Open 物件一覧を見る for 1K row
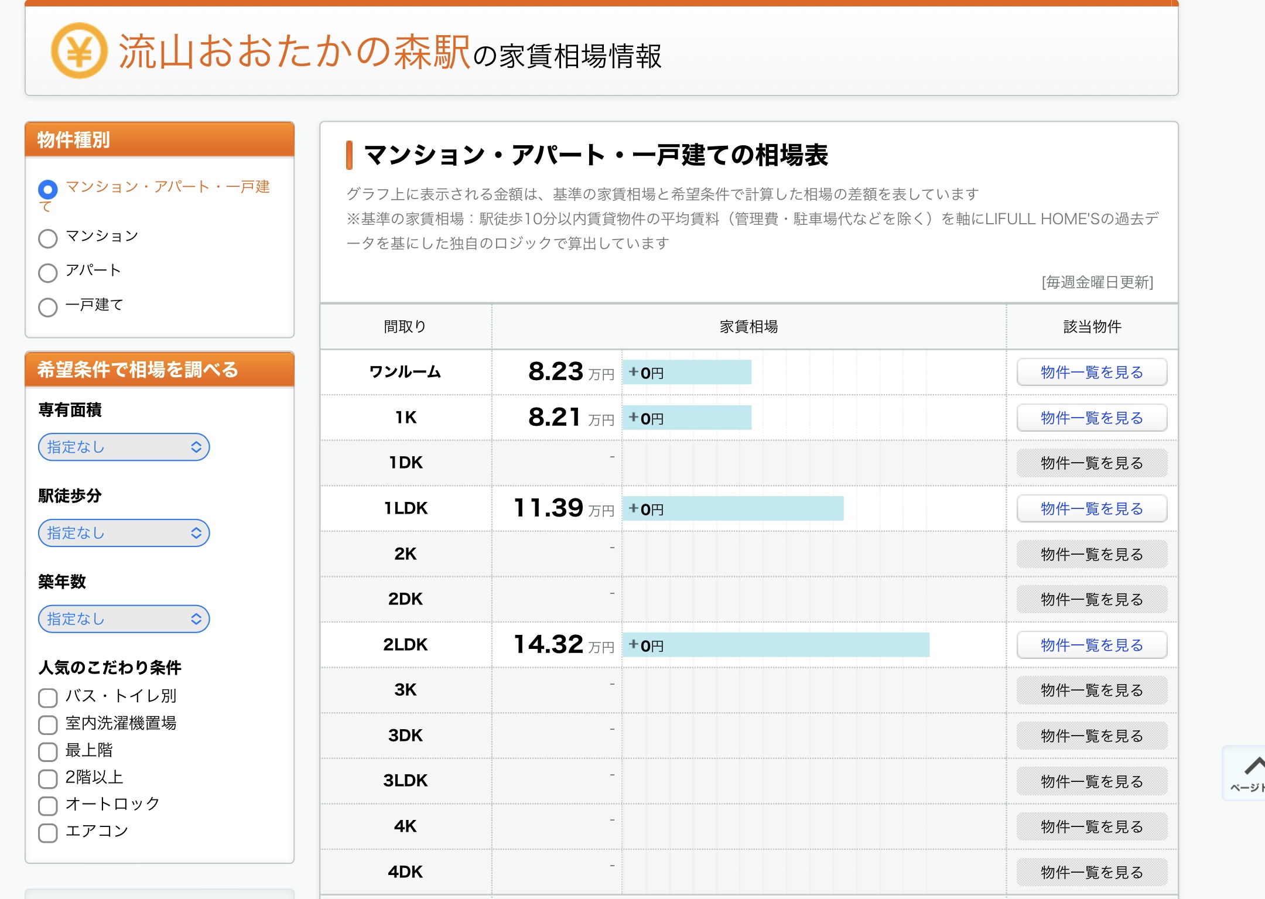 click(1091, 418)
